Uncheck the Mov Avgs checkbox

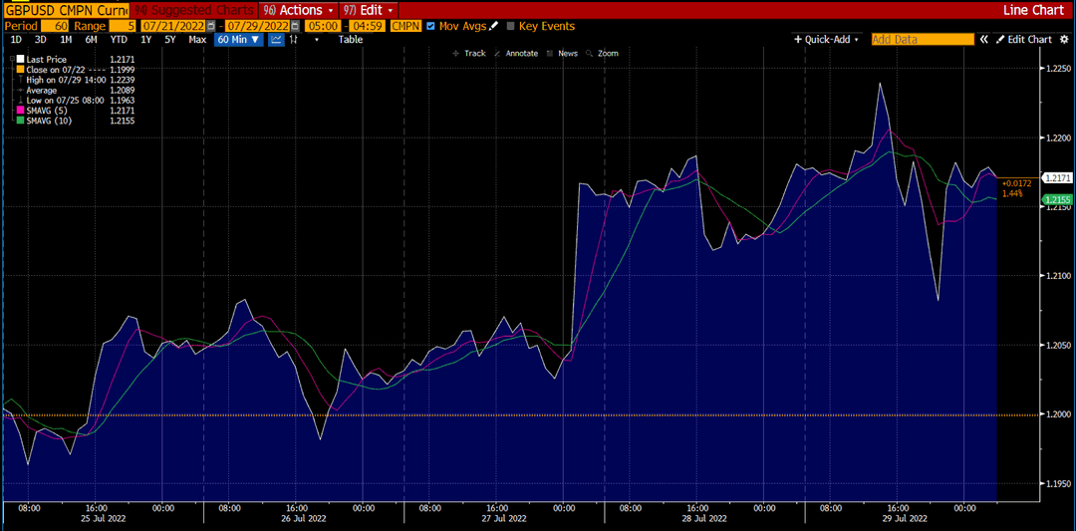pyautogui.click(x=430, y=26)
